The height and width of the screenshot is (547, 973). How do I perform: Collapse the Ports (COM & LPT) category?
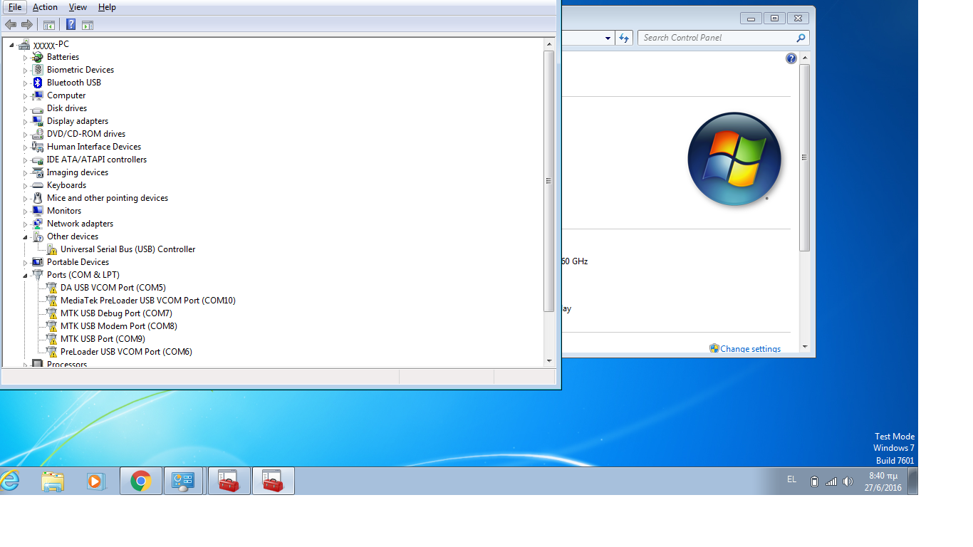click(x=25, y=276)
